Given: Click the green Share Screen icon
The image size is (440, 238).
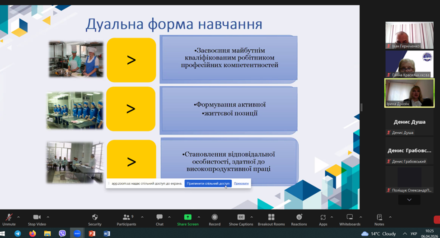Looking at the screenshot, I should (x=187, y=217).
